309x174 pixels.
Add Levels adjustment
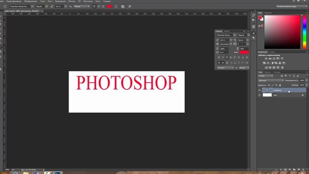(x=270, y=58)
